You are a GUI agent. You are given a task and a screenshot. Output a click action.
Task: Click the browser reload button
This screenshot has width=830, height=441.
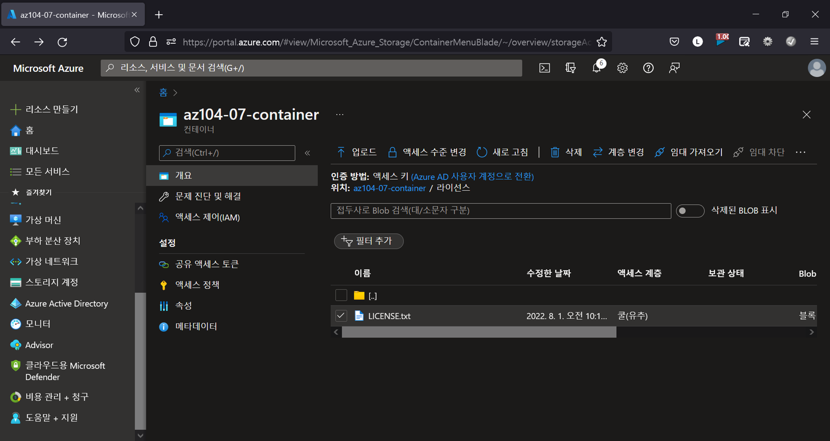point(62,42)
